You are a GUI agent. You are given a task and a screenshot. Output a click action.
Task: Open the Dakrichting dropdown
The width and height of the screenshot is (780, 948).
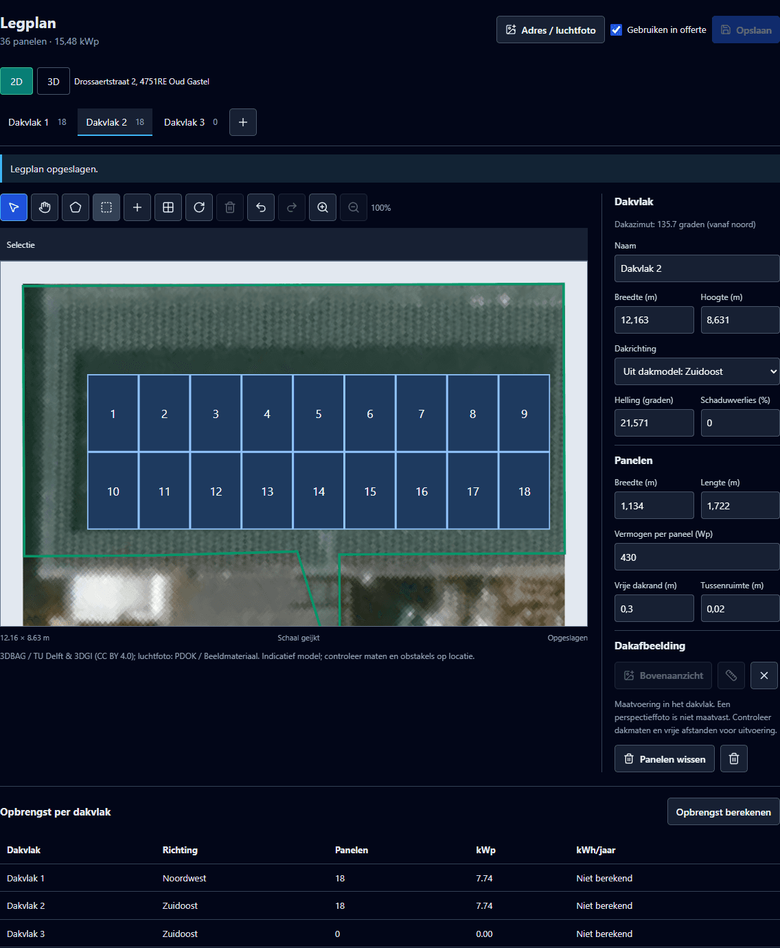point(697,371)
